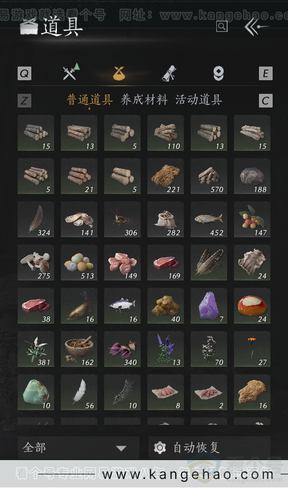Click the back arrow icon
Image resolution: width=288 pixels, height=488 pixels.
[256, 27]
